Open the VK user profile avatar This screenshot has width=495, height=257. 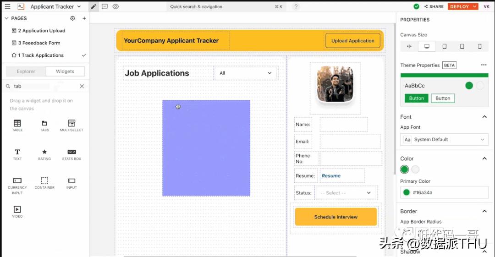click(486, 6)
